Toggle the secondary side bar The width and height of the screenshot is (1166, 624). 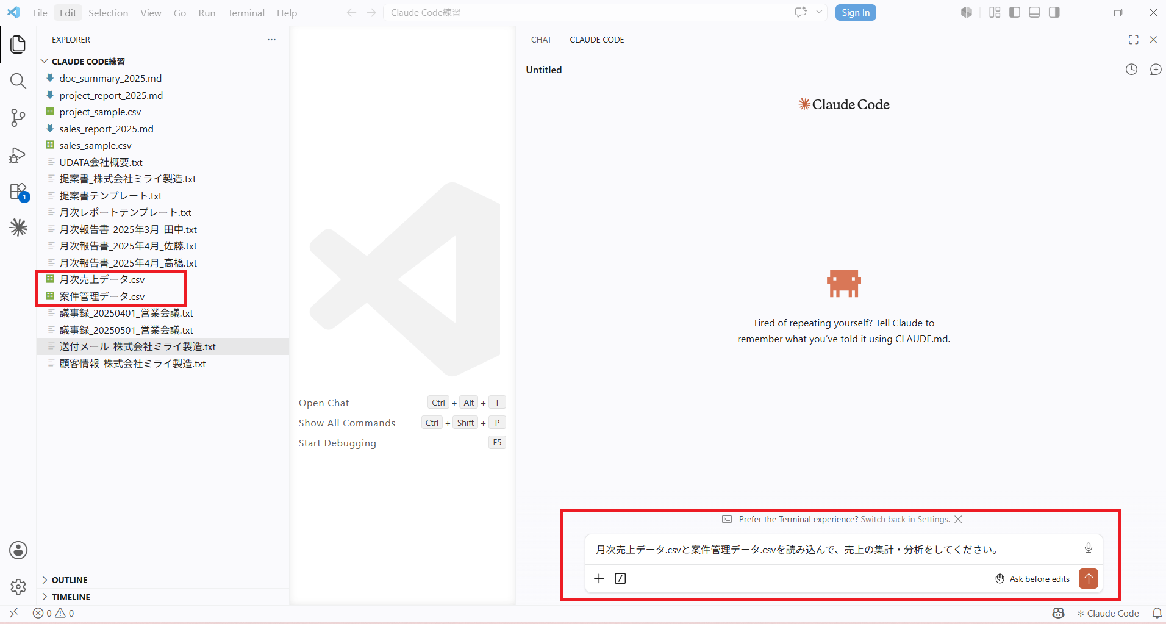click(x=1054, y=12)
